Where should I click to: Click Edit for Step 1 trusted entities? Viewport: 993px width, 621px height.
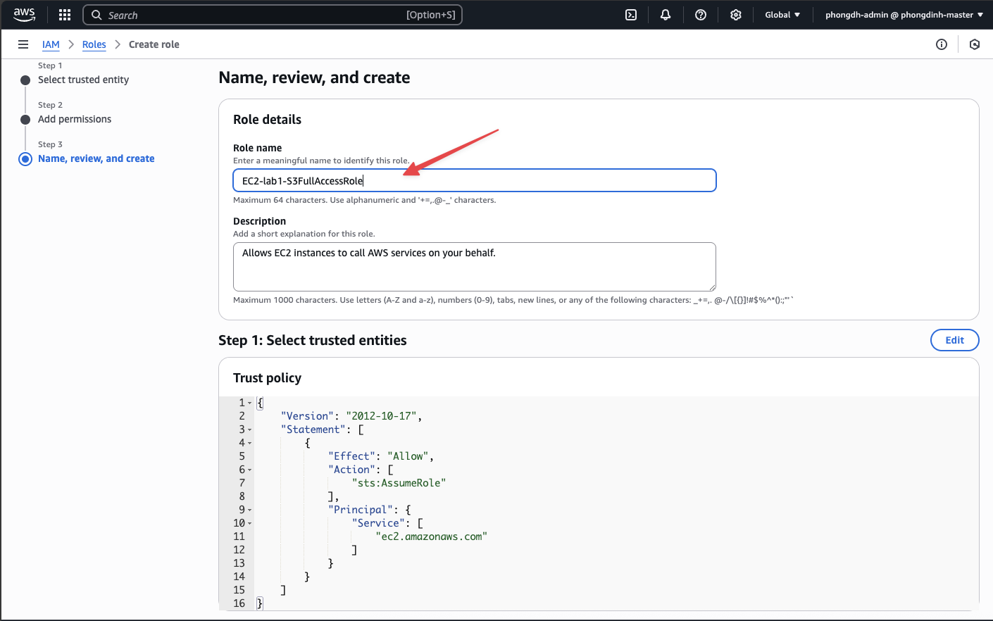[x=955, y=340]
